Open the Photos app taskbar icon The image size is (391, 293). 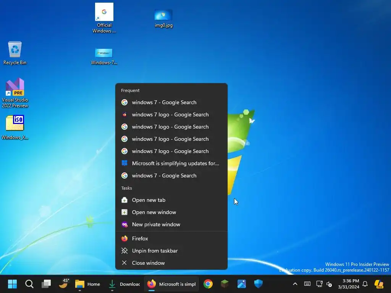(x=241, y=284)
